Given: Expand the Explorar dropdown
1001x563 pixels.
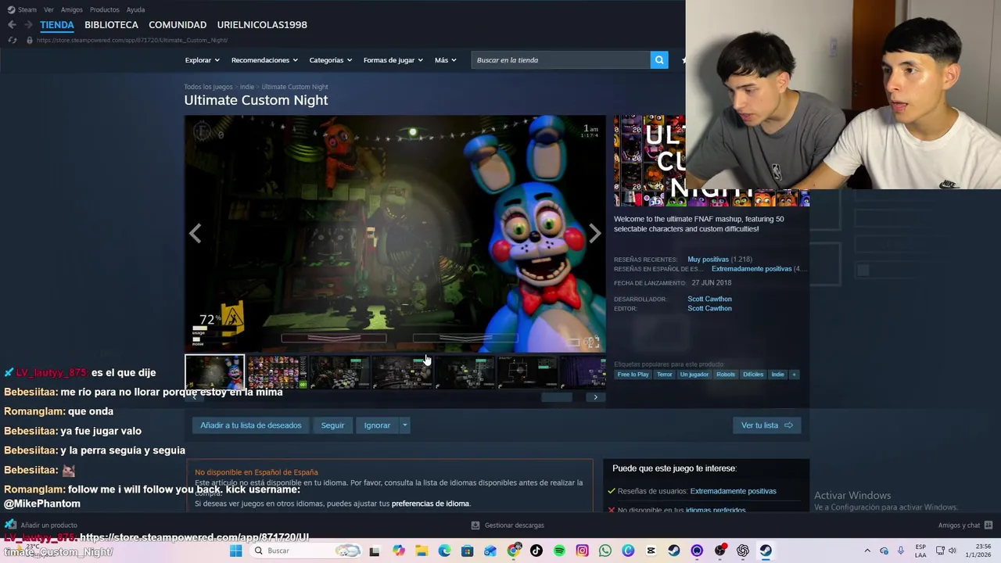Looking at the screenshot, I should 202,60.
